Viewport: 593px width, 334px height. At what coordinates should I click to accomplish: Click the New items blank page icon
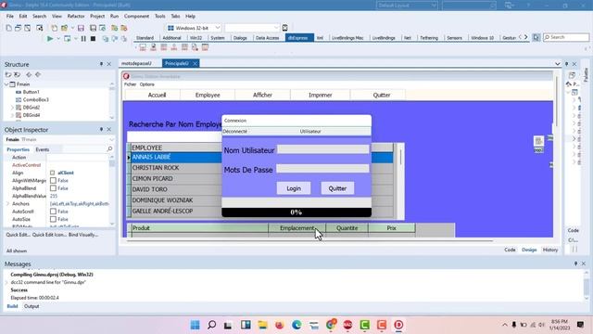click(x=8, y=28)
